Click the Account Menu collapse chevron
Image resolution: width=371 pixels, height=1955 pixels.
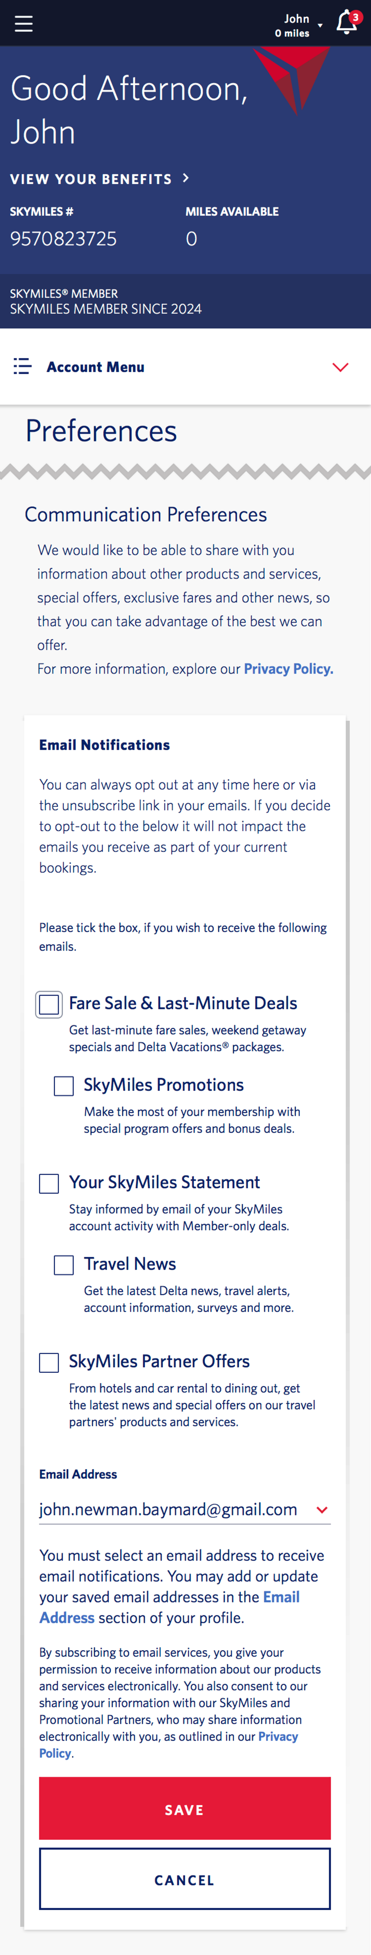(x=340, y=367)
